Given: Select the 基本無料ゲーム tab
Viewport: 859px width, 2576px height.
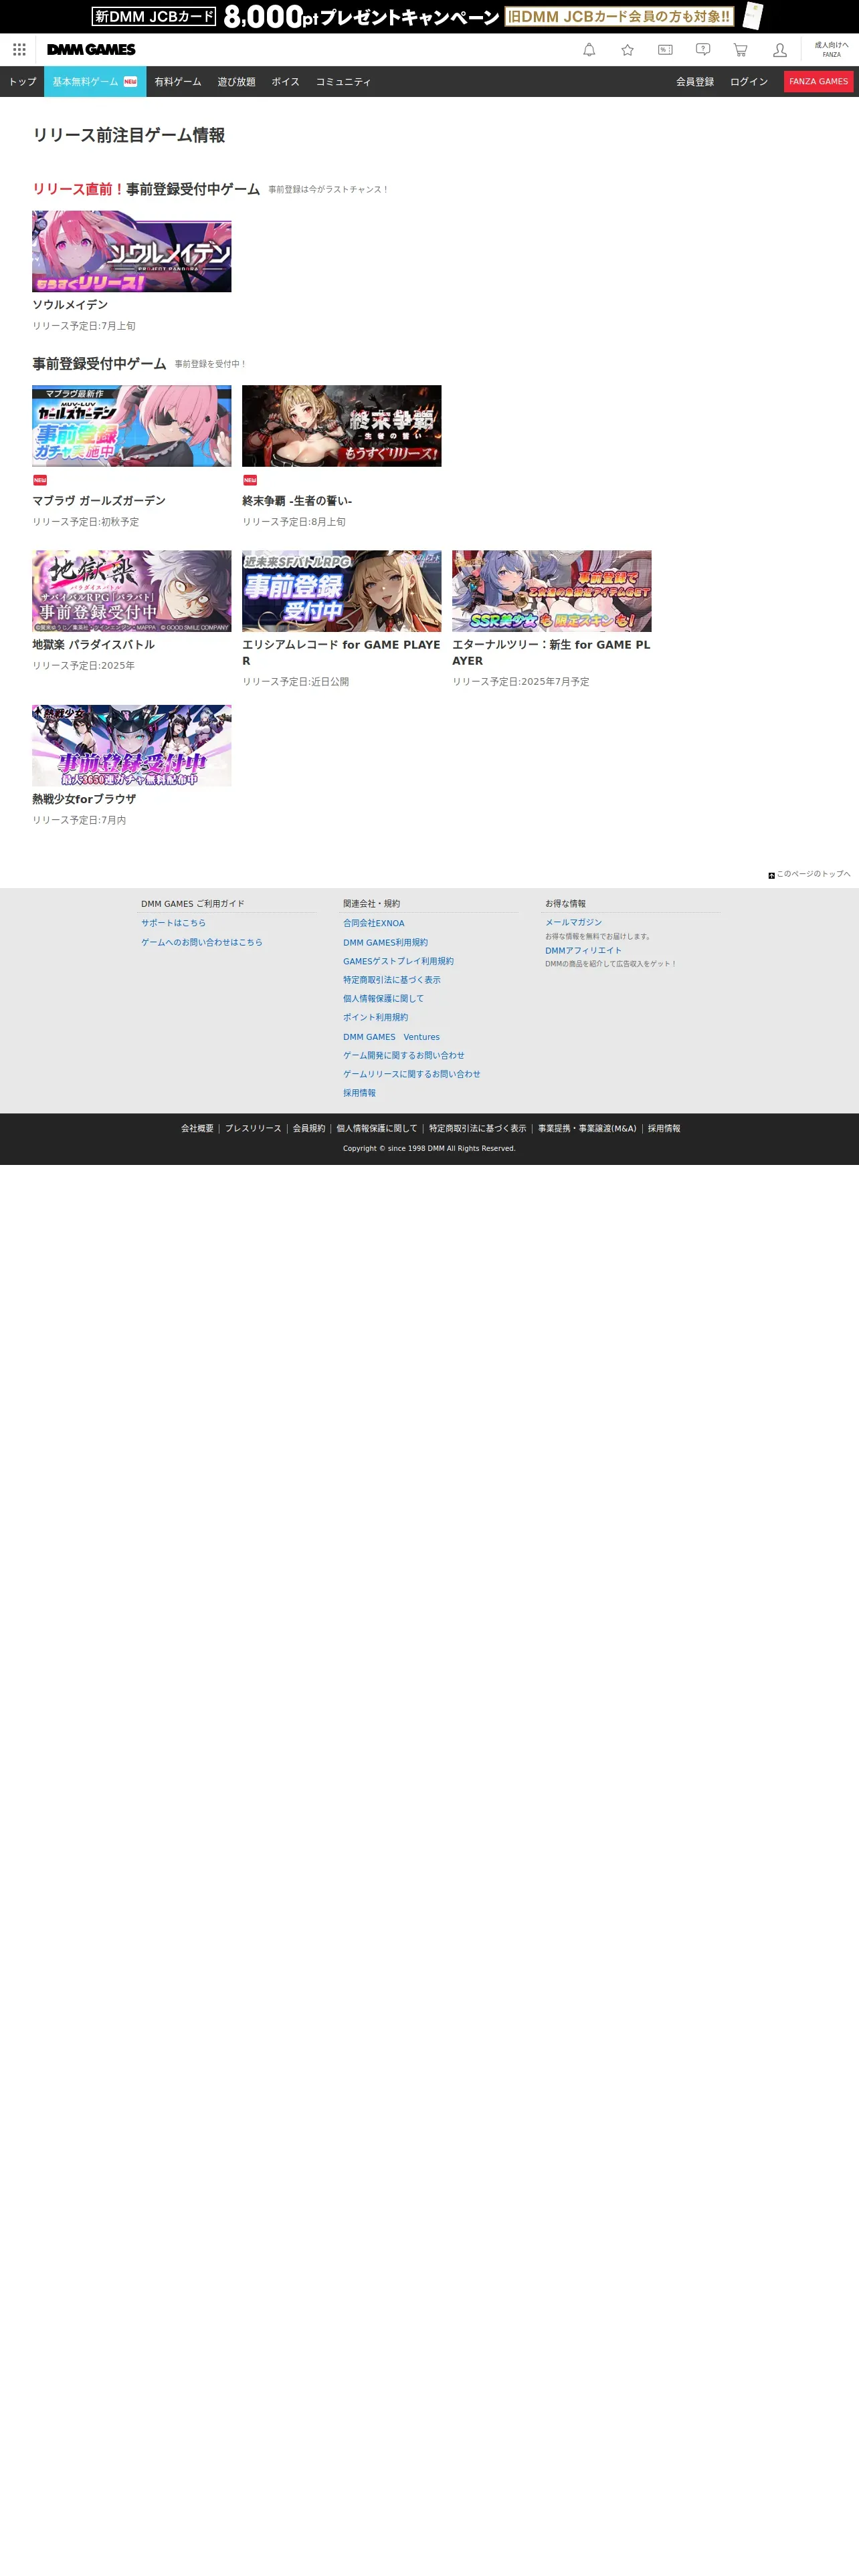Looking at the screenshot, I should 95,82.
